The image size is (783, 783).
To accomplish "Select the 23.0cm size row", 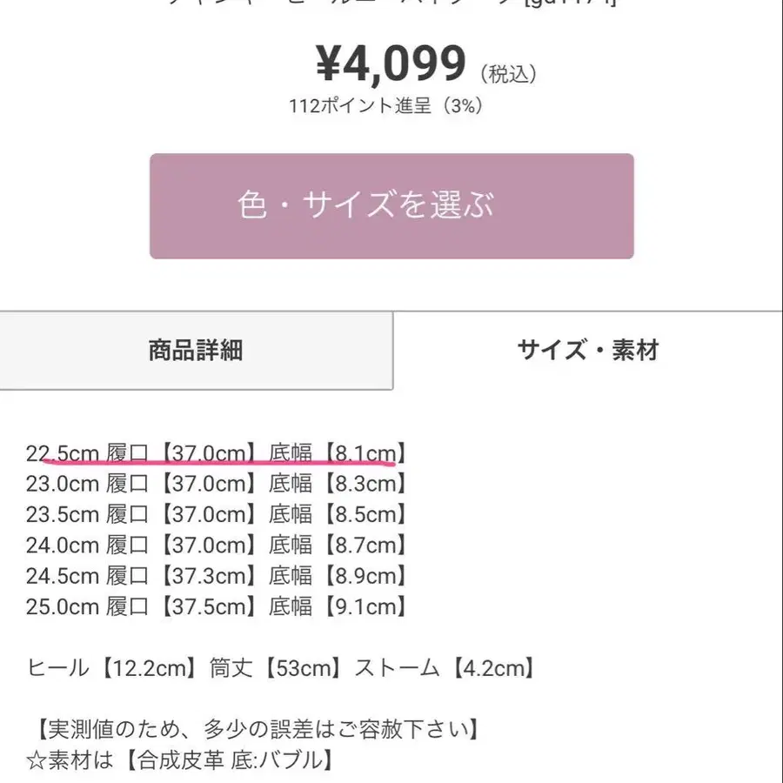I will click(x=215, y=484).
